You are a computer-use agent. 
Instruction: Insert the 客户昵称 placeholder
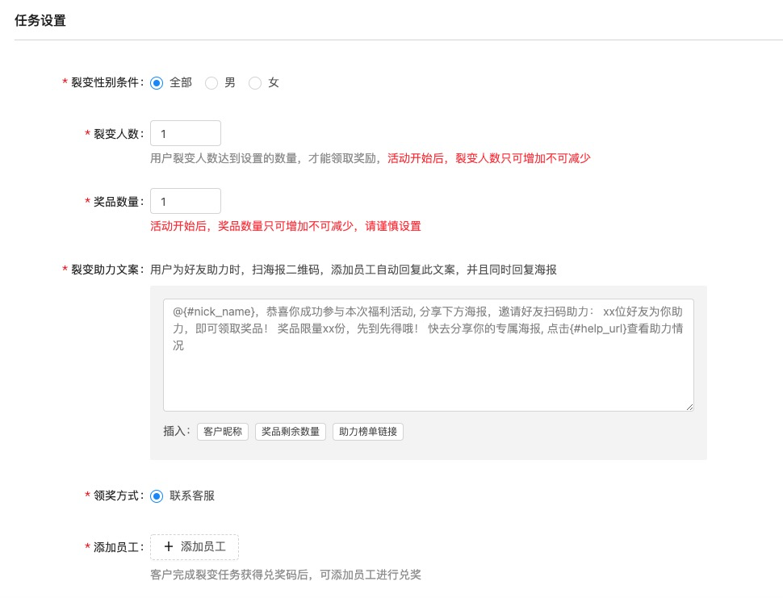pyautogui.click(x=223, y=431)
